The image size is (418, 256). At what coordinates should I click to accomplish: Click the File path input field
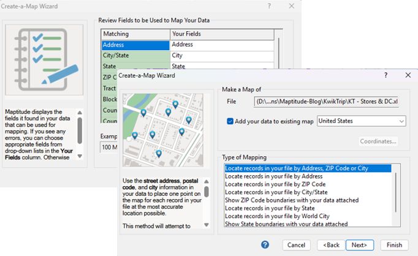click(x=327, y=101)
